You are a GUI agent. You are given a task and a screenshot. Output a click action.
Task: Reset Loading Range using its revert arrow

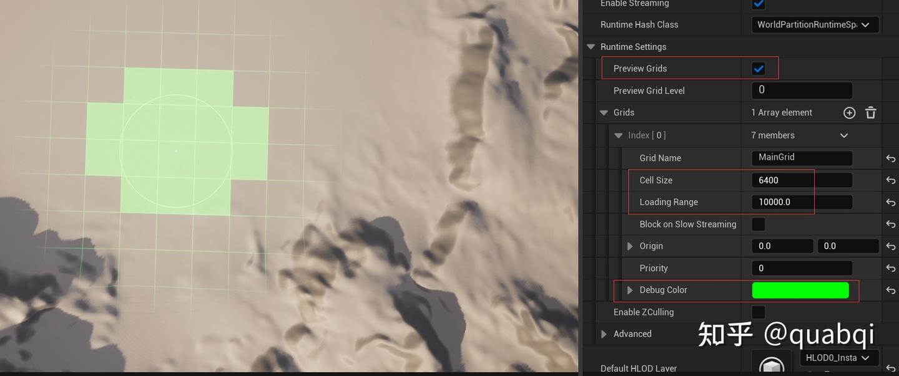coord(890,201)
